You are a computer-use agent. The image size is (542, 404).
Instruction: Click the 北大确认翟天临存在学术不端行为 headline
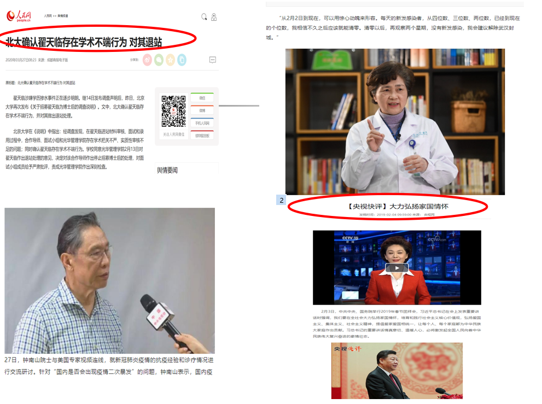point(84,42)
